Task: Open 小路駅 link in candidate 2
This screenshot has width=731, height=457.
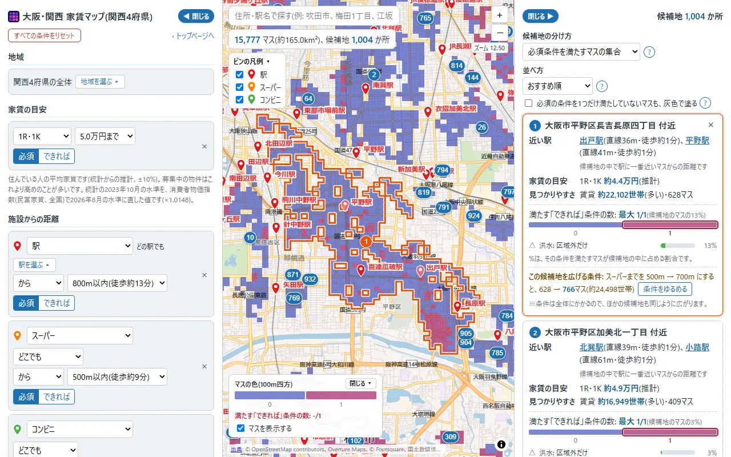Action: [697, 347]
